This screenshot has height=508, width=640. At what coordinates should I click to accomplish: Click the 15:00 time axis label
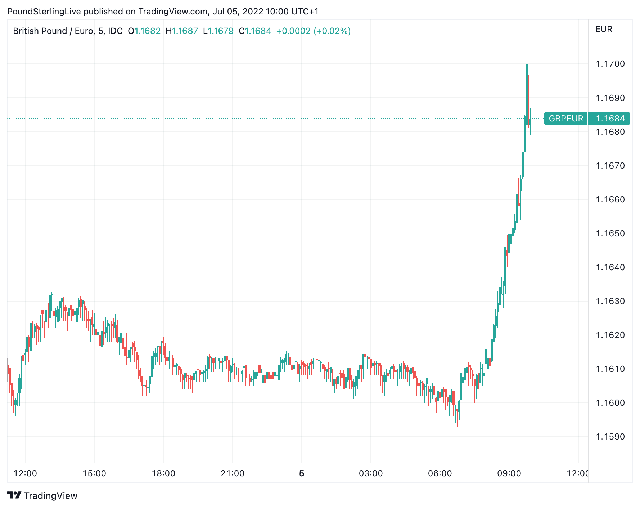[x=94, y=473]
